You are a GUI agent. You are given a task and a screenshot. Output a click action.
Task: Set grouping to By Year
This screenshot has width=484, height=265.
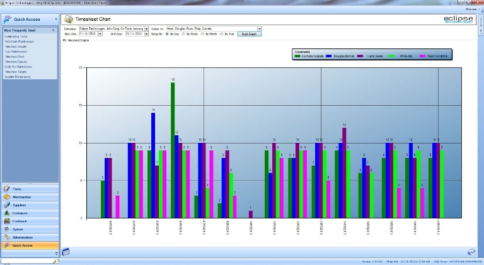(220, 34)
